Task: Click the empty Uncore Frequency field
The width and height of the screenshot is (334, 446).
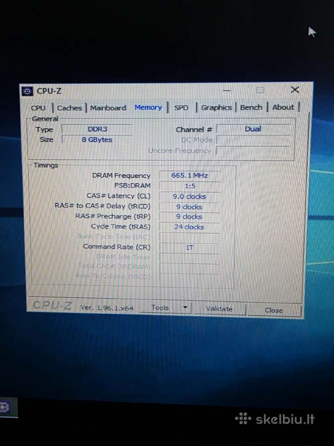Action: [253, 151]
